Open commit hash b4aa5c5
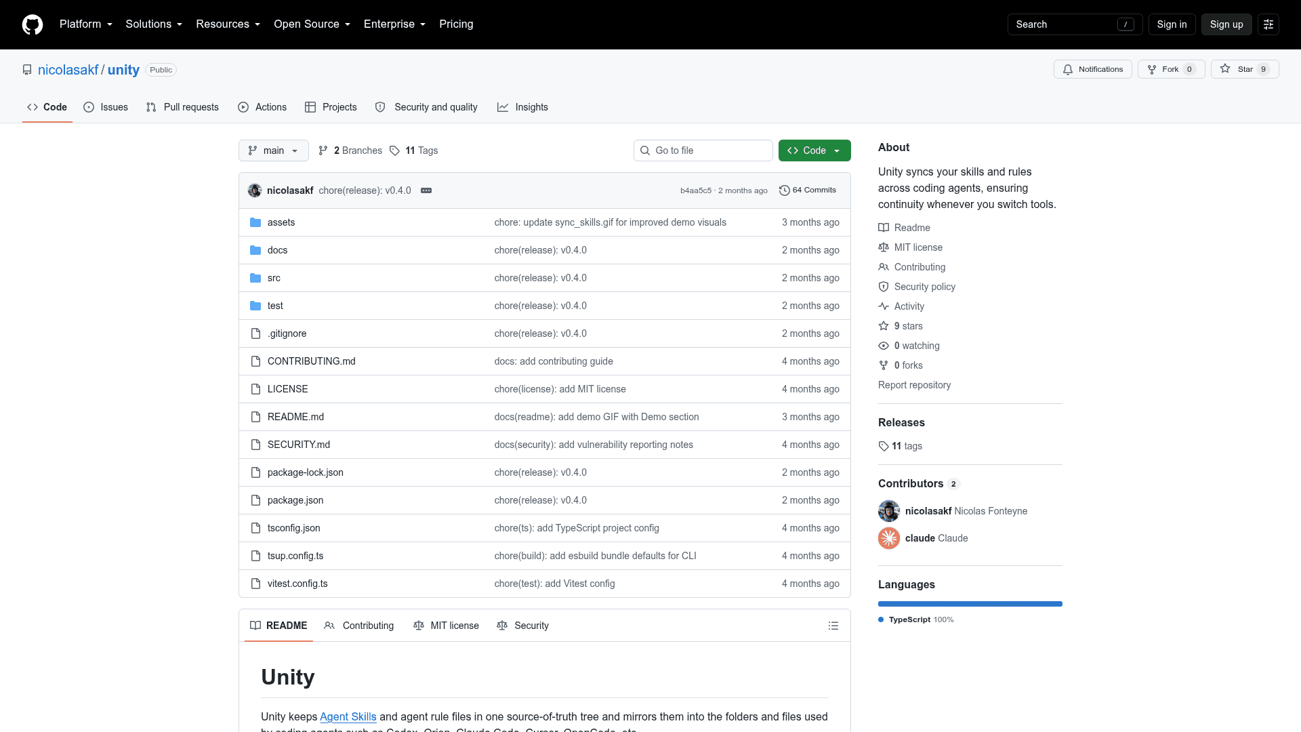The image size is (1301, 732). click(x=696, y=190)
